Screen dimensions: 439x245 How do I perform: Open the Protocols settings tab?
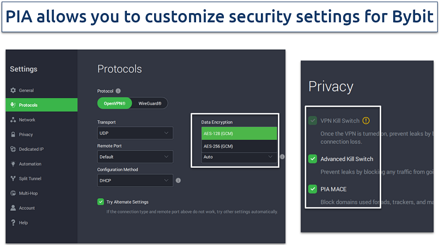[x=42, y=105]
